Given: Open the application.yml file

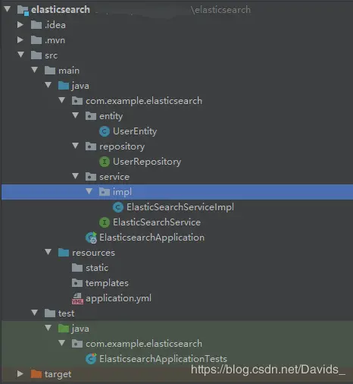Looking at the screenshot, I should [118, 298].
